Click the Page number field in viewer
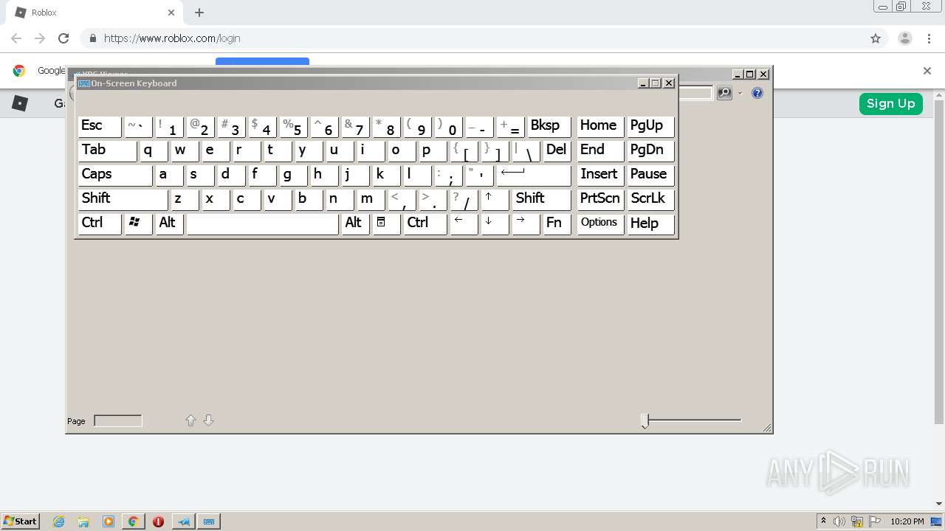 118,421
